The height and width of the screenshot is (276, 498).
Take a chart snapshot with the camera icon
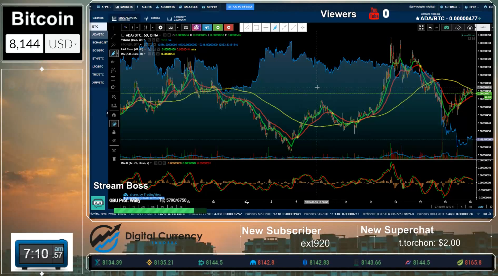[x=446, y=27]
